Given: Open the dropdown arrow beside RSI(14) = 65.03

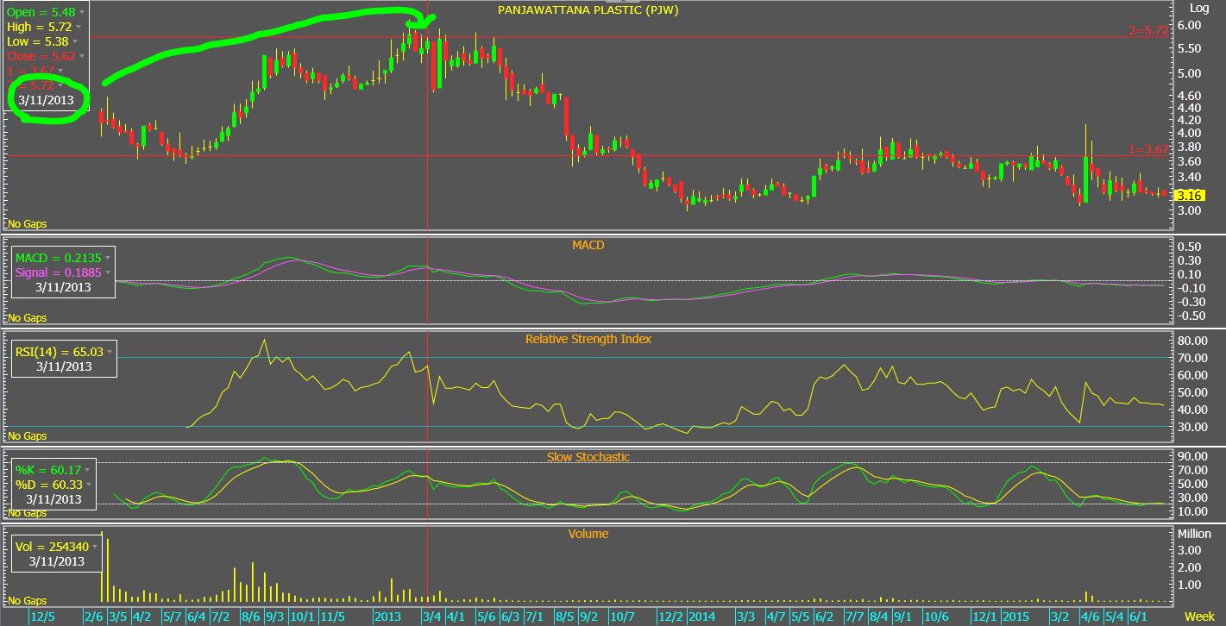Looking at the screenshot, I should coord(110,352).
